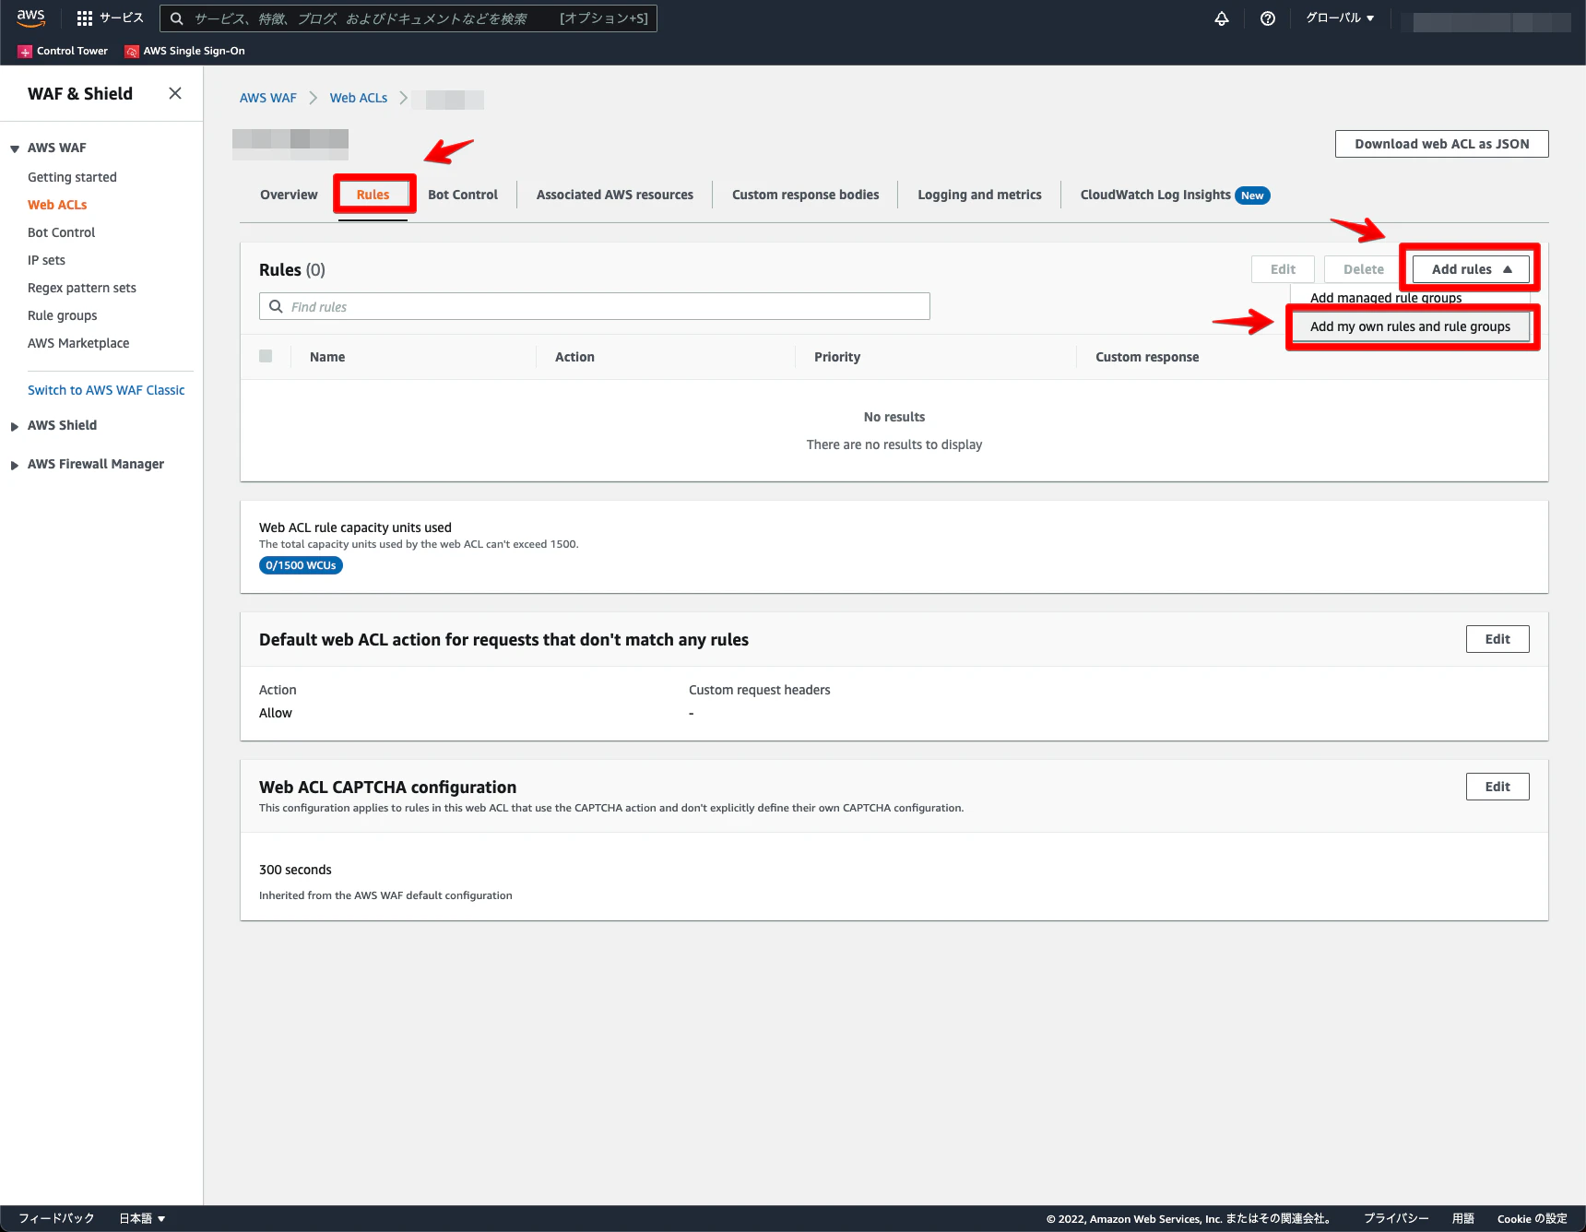Open Control Tower shortcut
Image resolution: width=1586 pixels, height=1232 pixels.
[63, 51]
